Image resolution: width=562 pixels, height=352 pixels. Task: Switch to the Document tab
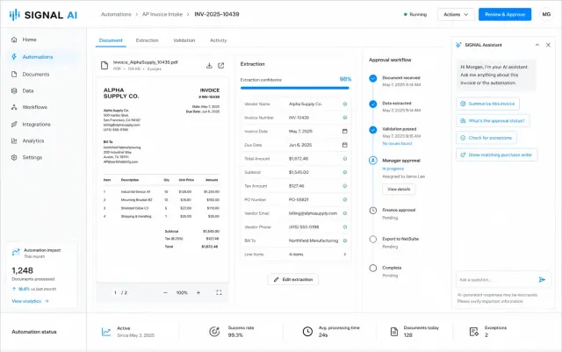click(x=111, y=40)
